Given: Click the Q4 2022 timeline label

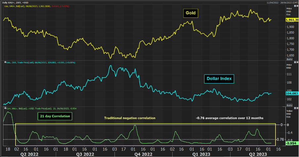Looking at the screenshot, I should click(x=144, y=154).
